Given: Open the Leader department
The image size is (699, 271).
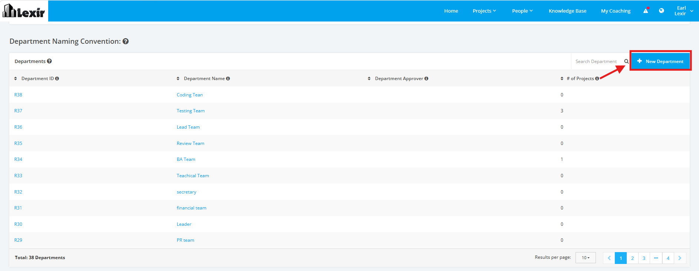Looking at the screenshot, I should coord(184,224).
